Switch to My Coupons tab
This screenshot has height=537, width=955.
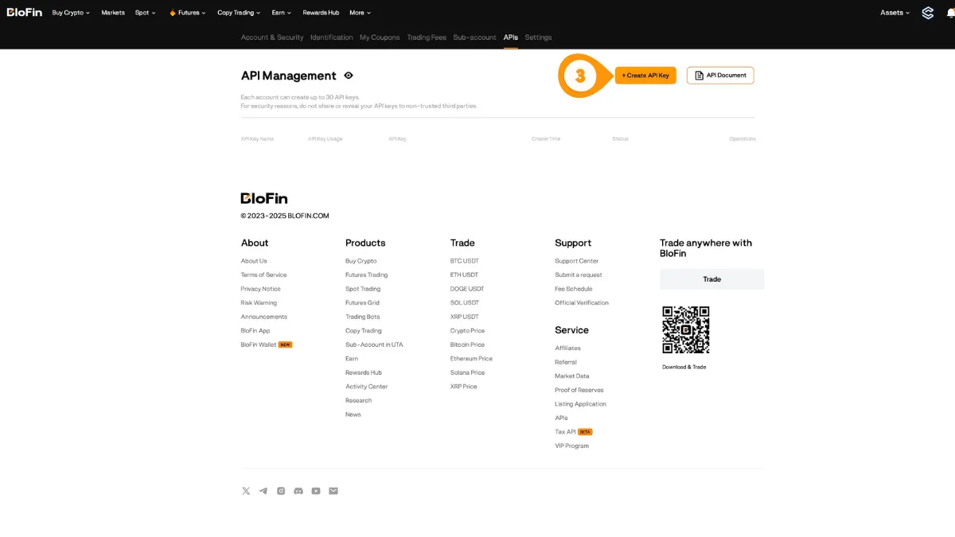pos(380,37)
